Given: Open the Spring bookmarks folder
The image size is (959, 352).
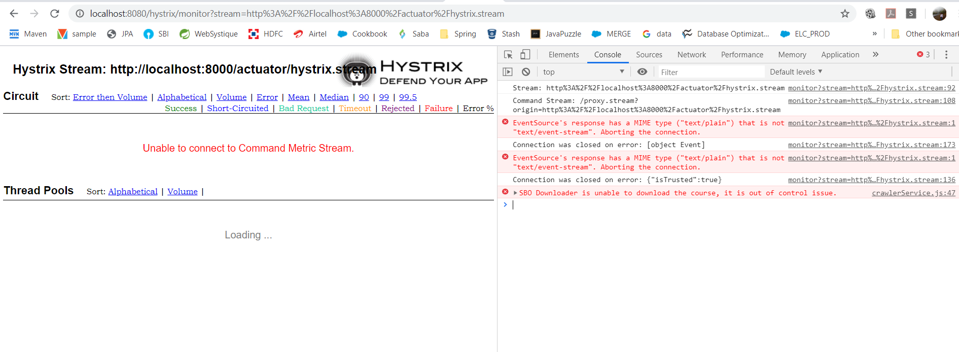Looking at the screenshot, I should point(458,34).
